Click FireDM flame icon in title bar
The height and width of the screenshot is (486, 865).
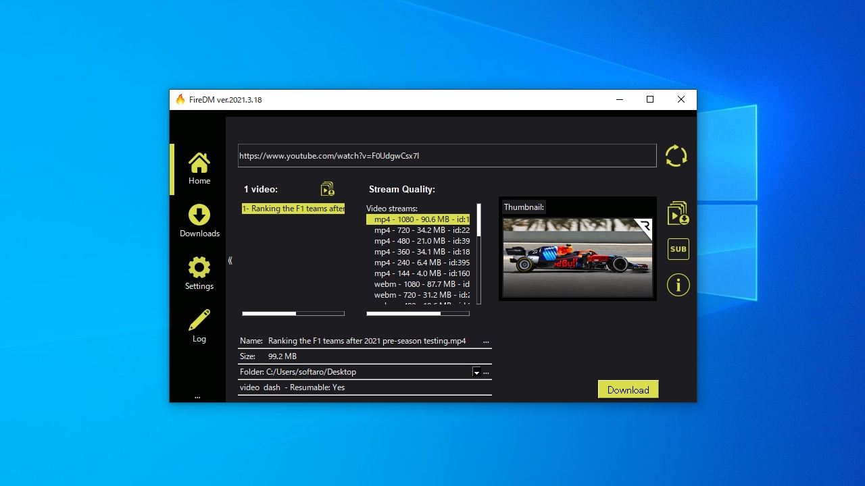coord(180,99)
